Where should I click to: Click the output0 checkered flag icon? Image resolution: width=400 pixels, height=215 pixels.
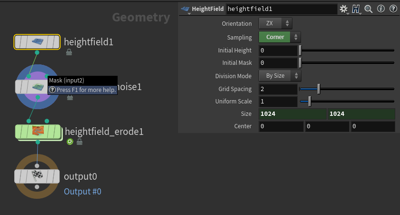[x=37, y=176]
